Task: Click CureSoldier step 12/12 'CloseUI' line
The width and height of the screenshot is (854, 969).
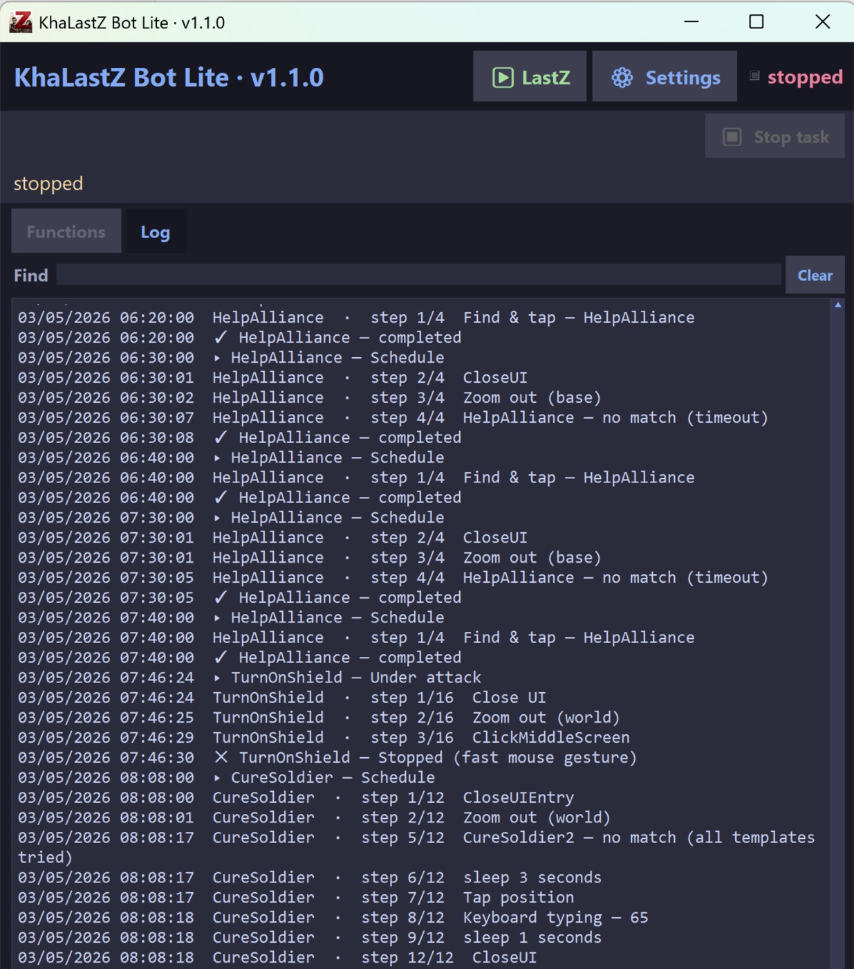Action: [277, 958]
